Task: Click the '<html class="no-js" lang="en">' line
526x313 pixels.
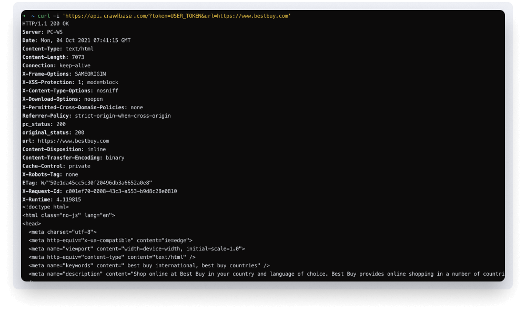Action: click(69, 215)
